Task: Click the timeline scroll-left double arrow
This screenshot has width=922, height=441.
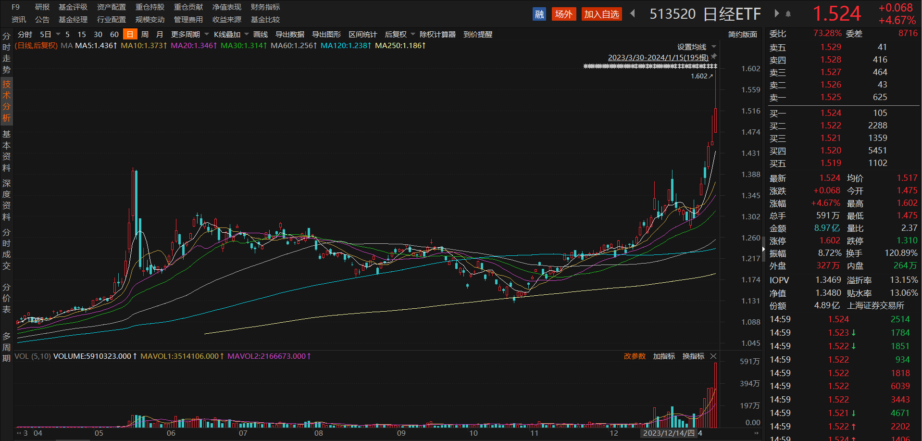Action: point(19,433)
